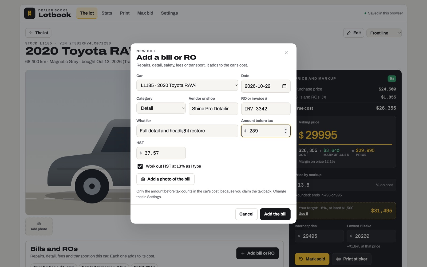The height and width of the screenshot is (267, 427).
Task: Focus the HST amount field
Action: click(x=161, y=153)
